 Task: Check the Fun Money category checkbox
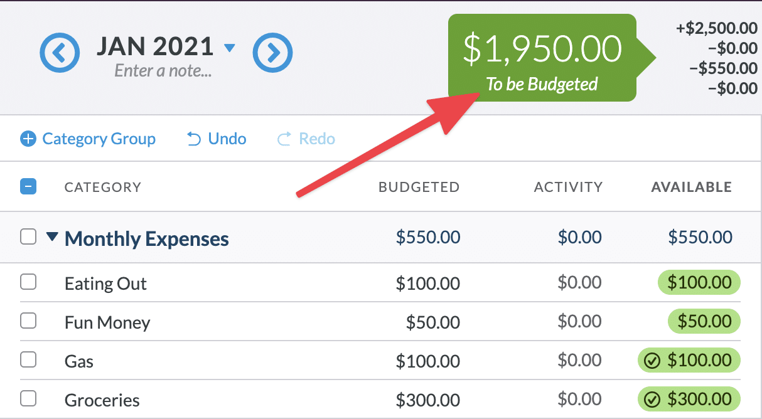coord(28,322)
